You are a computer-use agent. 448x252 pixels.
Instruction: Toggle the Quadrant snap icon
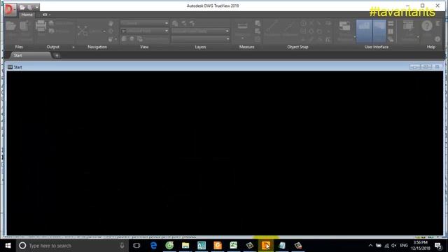(x=311, y=31)
